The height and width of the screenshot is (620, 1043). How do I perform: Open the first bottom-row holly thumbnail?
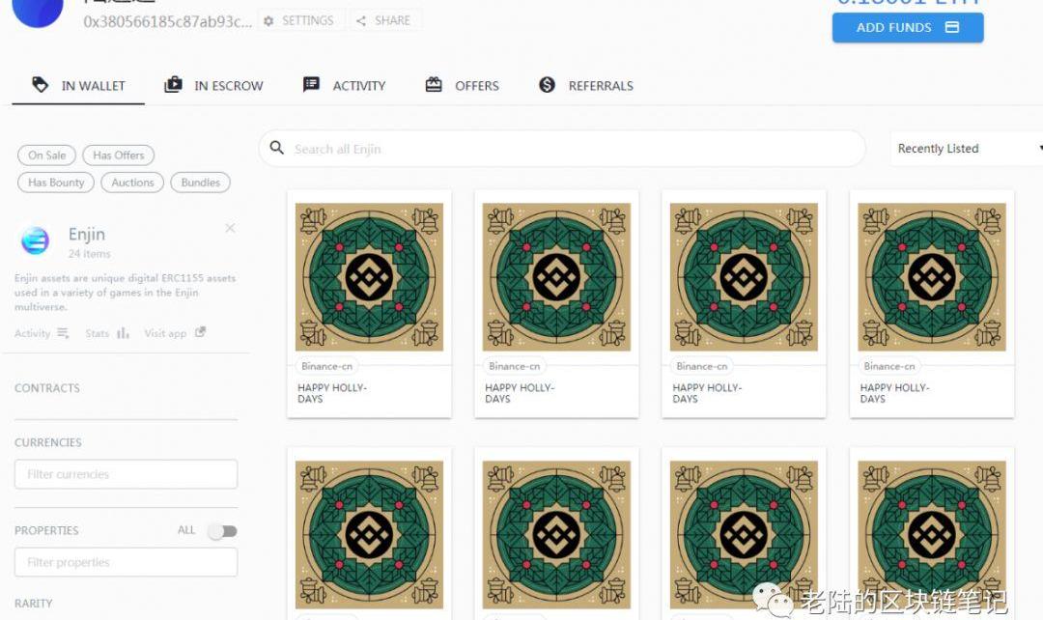pyautogui.click(x=369, y=535)
